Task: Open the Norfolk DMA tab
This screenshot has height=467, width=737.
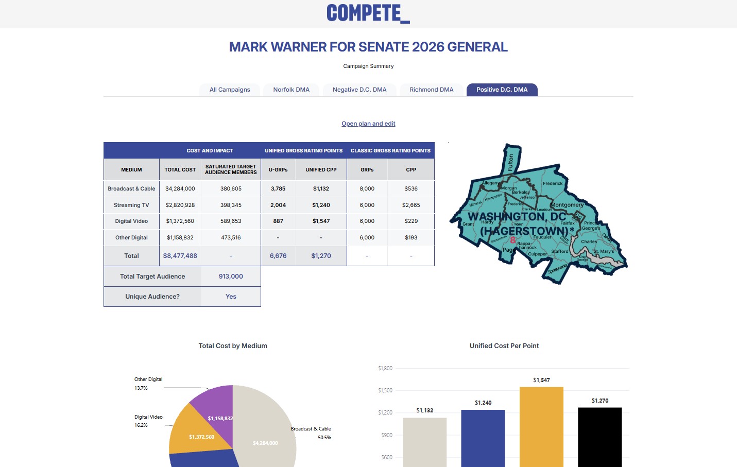Action: 292,90
